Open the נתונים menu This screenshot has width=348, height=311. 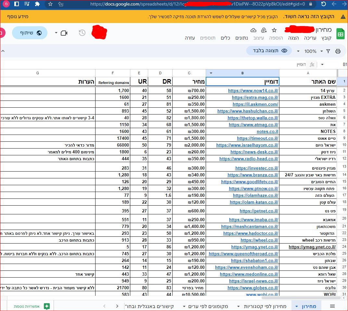[241, 38]
